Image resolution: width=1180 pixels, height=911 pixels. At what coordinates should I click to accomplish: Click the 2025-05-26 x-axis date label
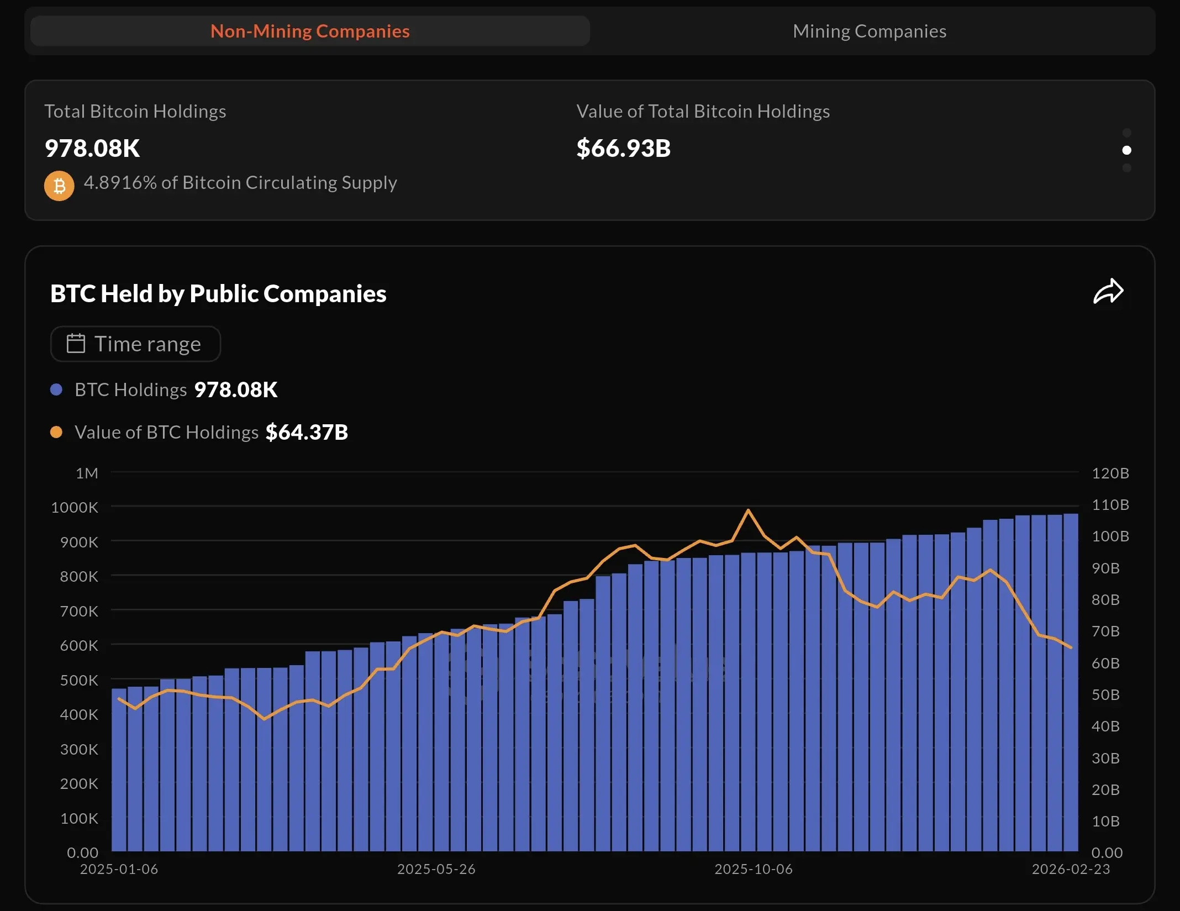tap(436, 870)
